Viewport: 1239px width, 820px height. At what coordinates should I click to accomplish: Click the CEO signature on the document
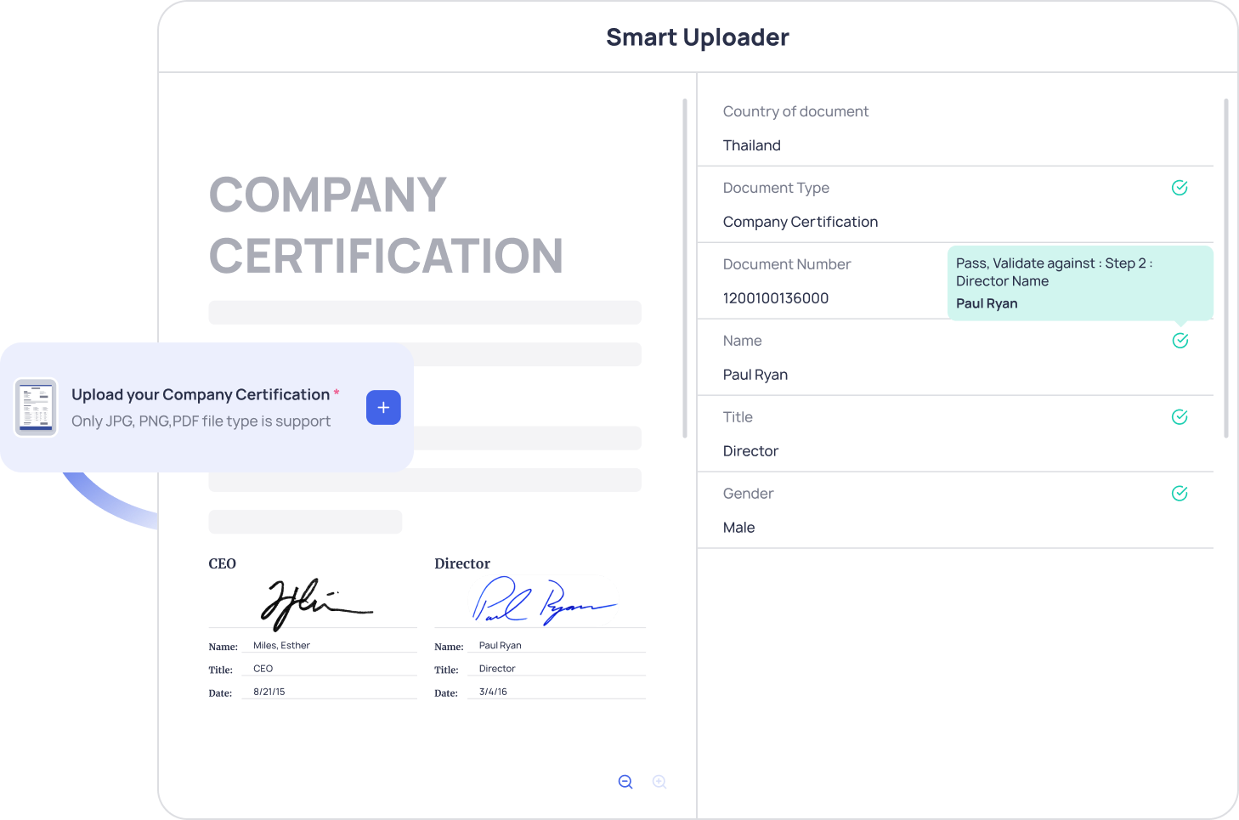[314, 603]
